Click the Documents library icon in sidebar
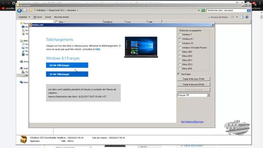 [23, 44]
